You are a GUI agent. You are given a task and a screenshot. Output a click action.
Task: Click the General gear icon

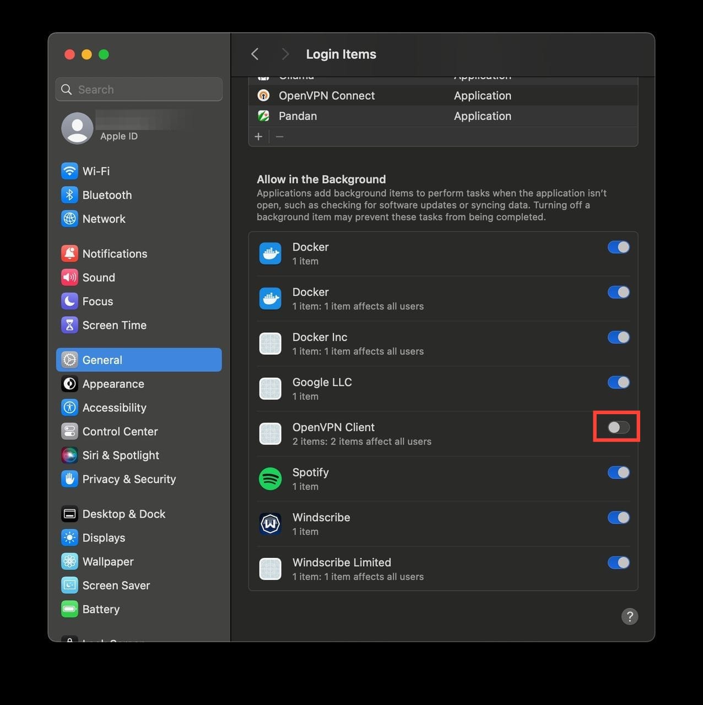point(69,360)
